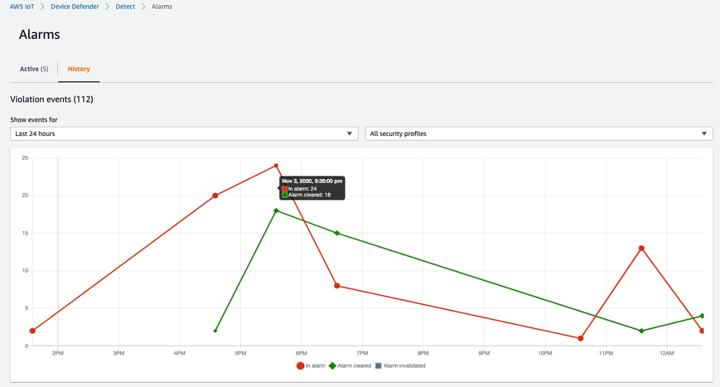Click the arrow on the Last 24 hours selector
This screenshot has width=720, height=387.
pos(349,133)
